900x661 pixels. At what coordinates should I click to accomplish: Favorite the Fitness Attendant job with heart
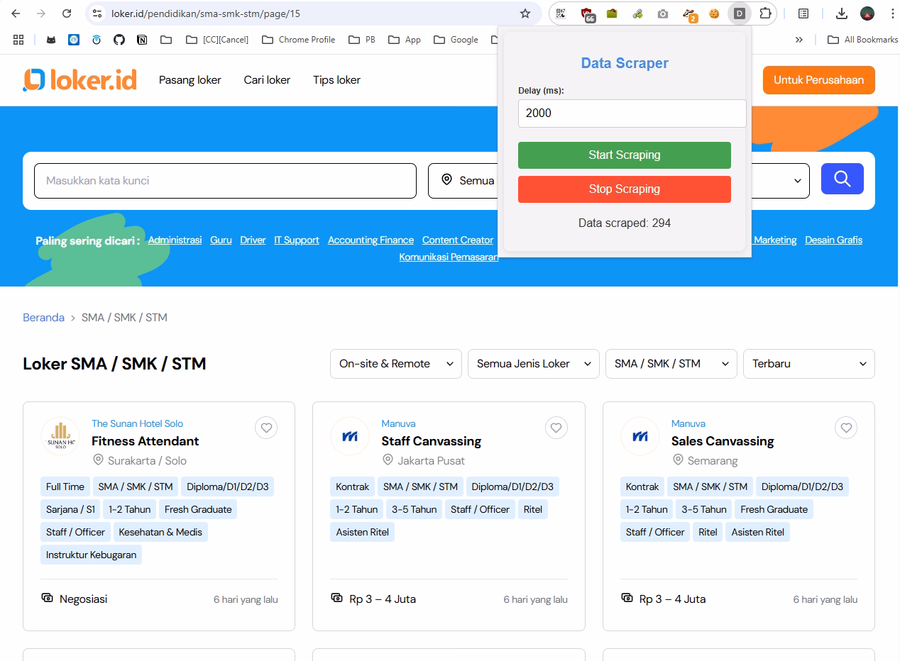[266, 428]
